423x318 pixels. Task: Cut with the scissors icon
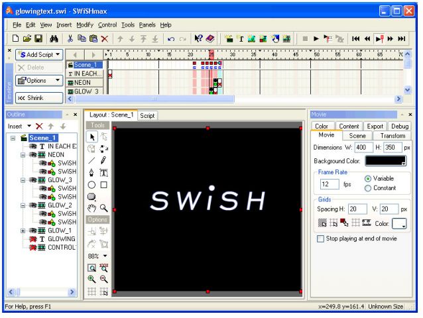70,39
